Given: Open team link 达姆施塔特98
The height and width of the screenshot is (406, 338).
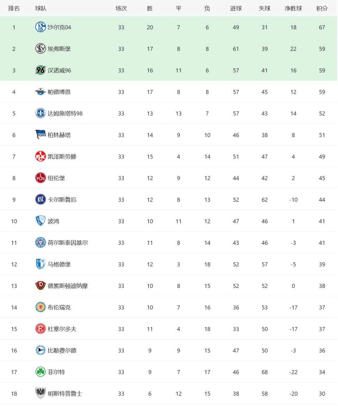Looking at the screenshot, I should (x=65, y=113).
